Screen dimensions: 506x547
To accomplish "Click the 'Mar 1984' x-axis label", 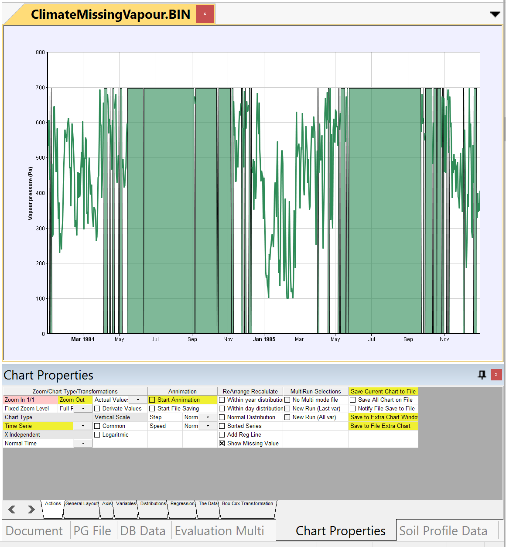I will [83, 339].
